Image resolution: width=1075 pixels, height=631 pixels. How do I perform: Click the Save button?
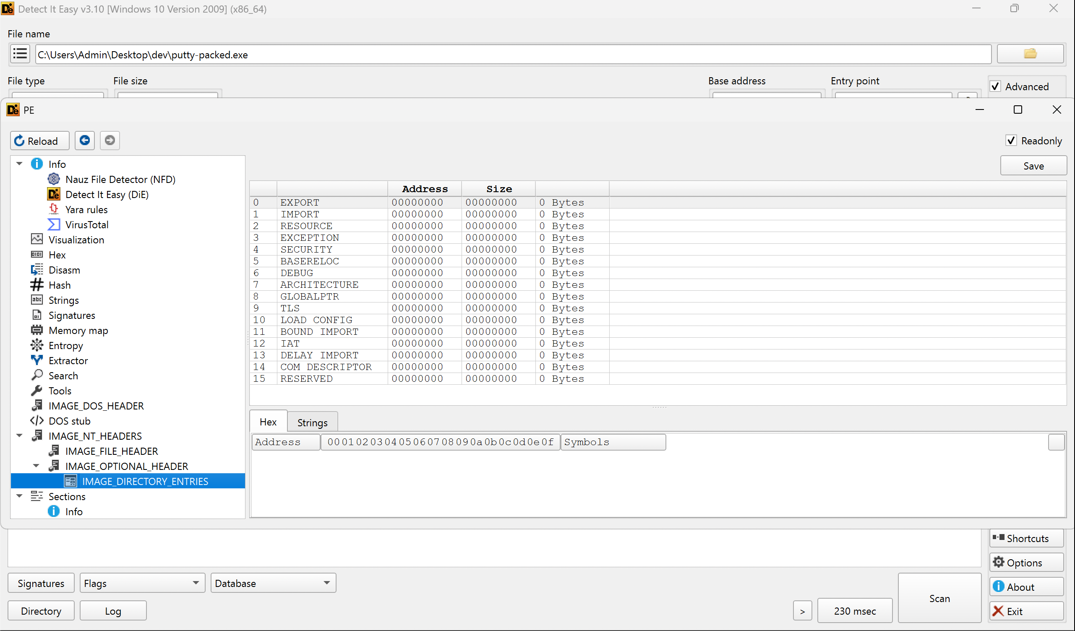pos(1033,166)
